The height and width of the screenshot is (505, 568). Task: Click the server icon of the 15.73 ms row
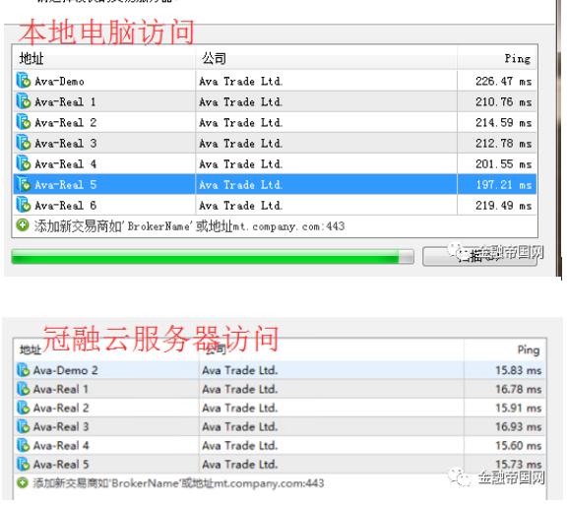pyautogui.click(x=24, y=464)
